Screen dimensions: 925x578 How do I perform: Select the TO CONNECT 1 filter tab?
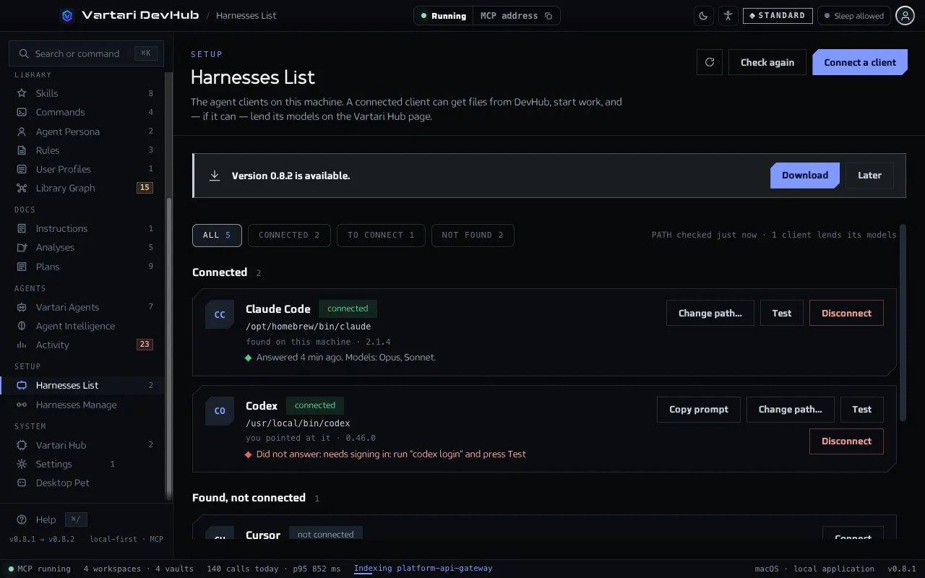pyautogui.click(x=381, y=235)
